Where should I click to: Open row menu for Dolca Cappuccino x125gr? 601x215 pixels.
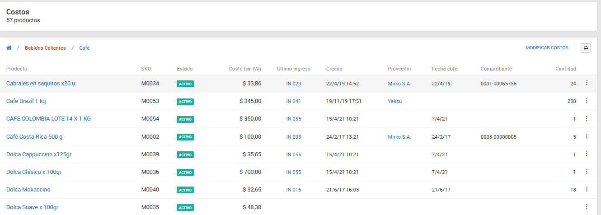coord(587,154)
